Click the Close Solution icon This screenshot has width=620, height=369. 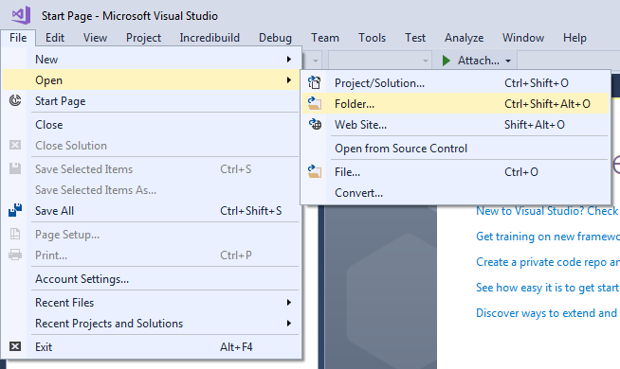15,145
